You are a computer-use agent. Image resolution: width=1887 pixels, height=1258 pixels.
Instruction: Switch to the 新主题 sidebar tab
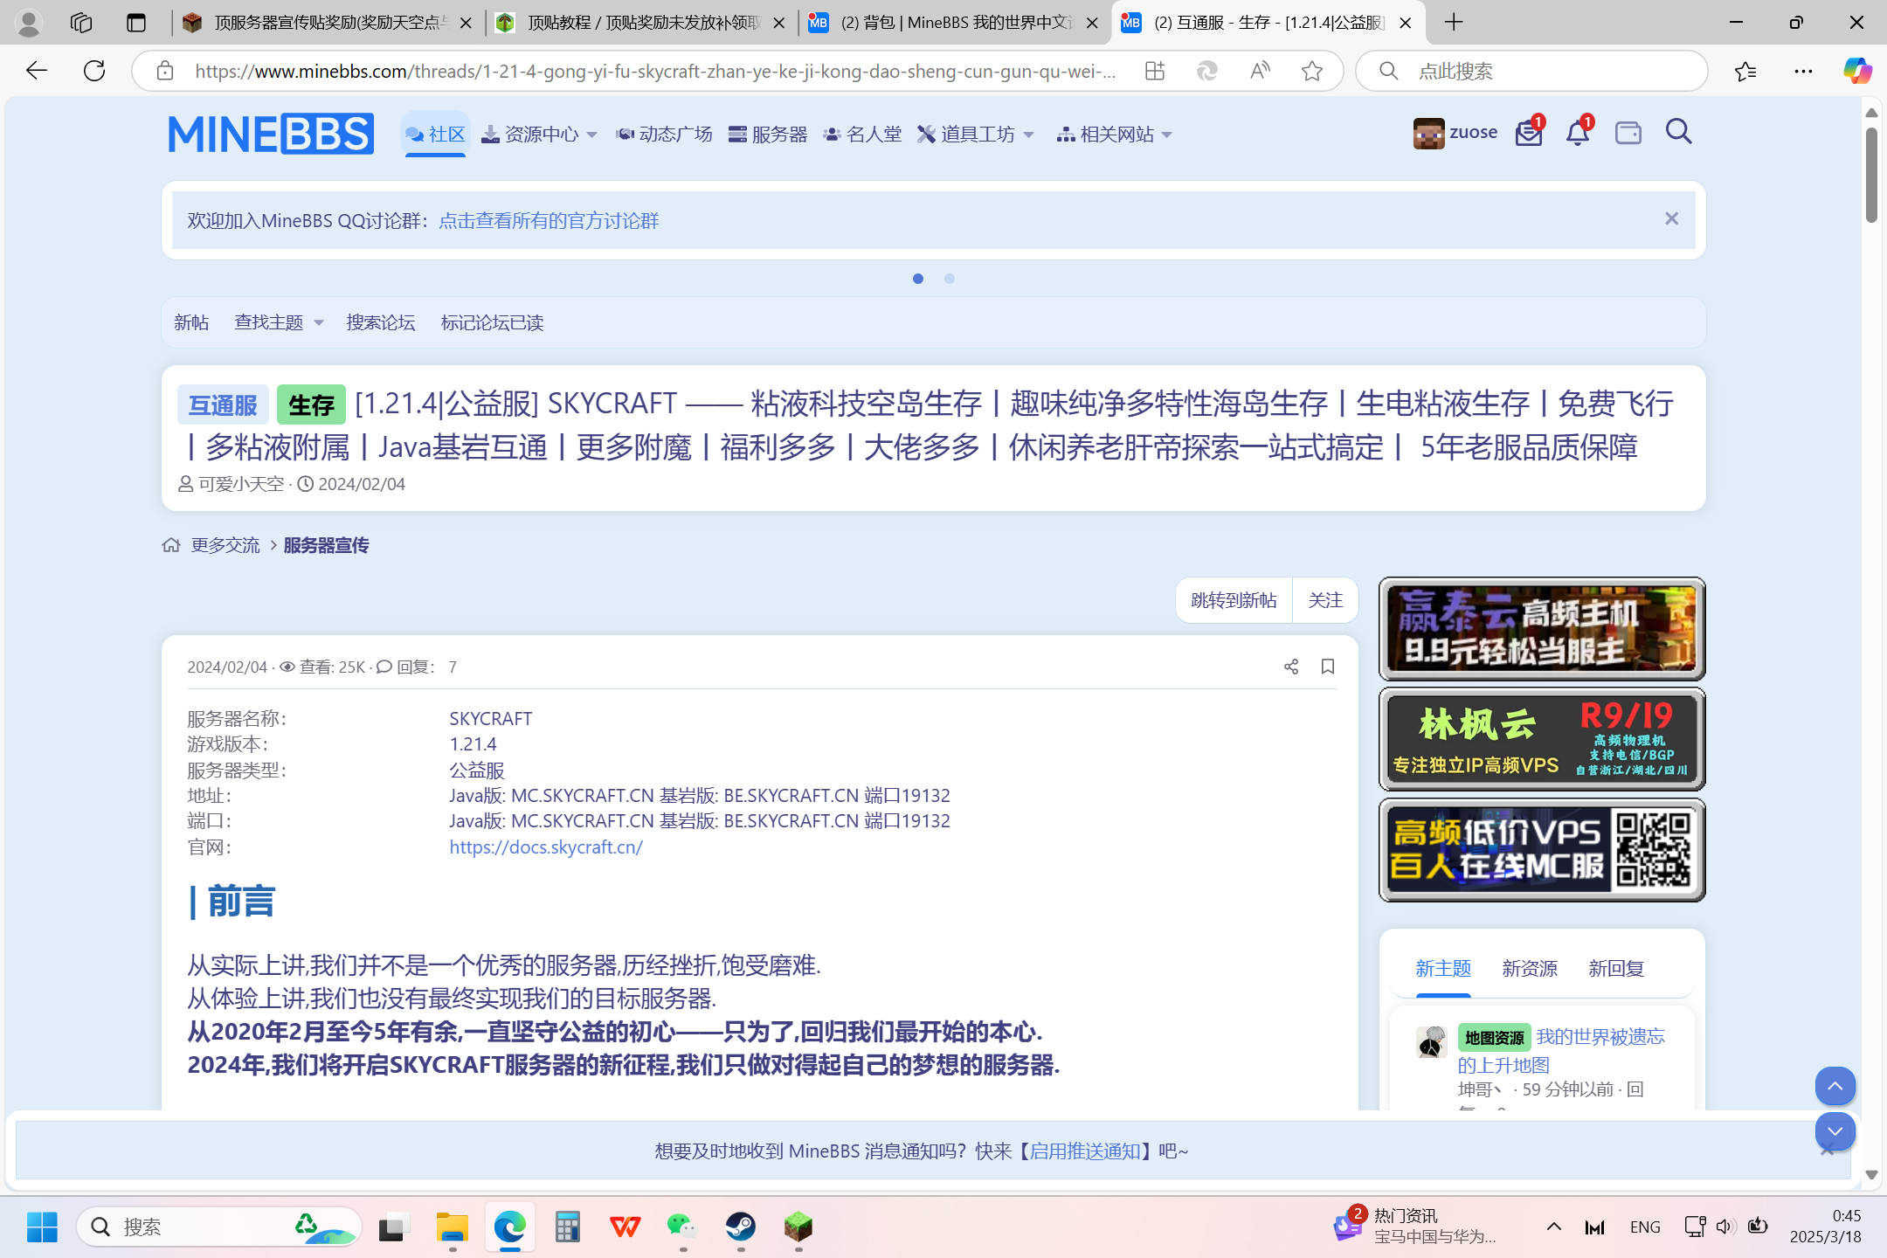(1443, 968)
